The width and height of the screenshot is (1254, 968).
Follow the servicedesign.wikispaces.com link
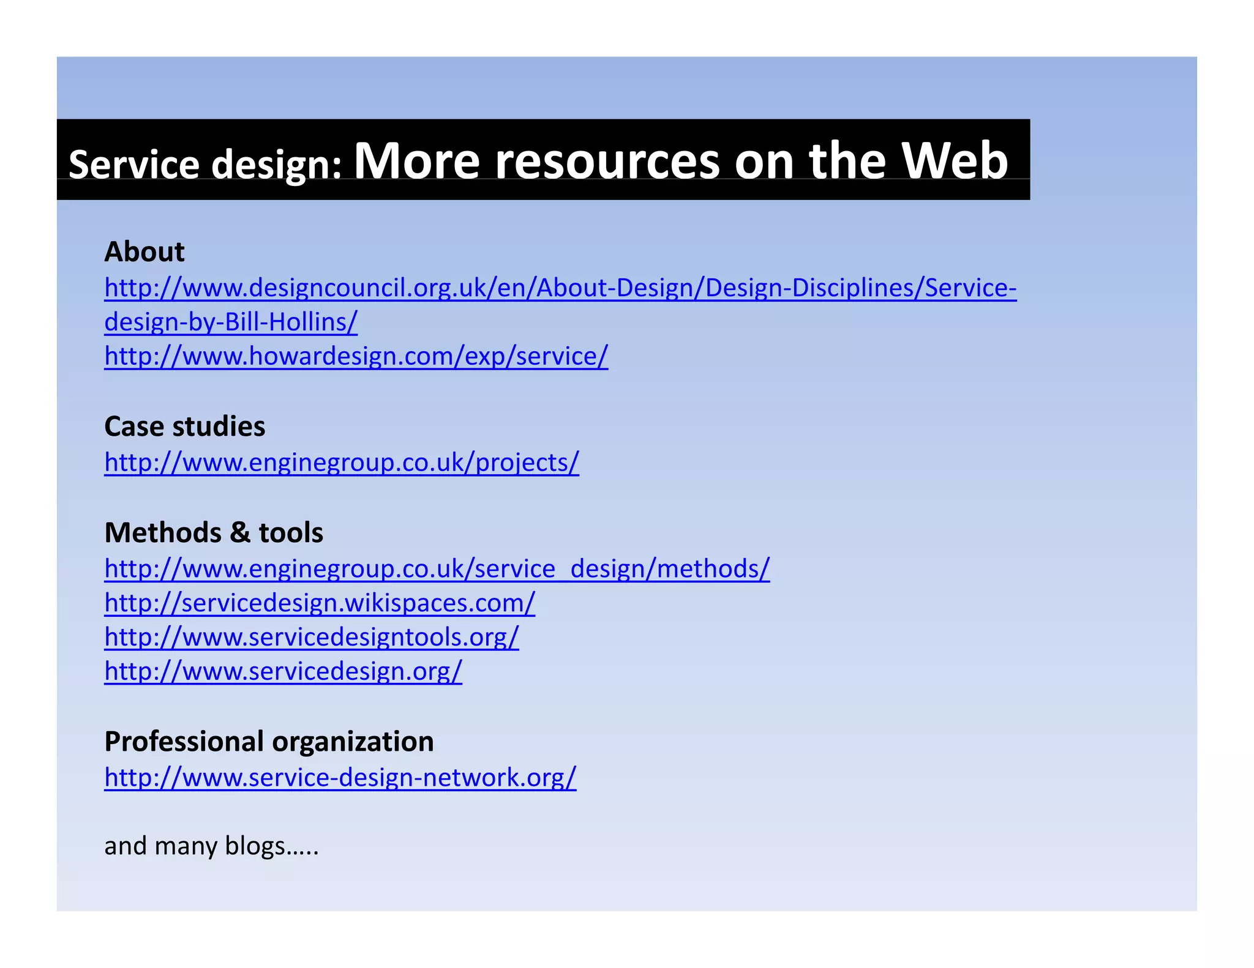click(320, 603)
